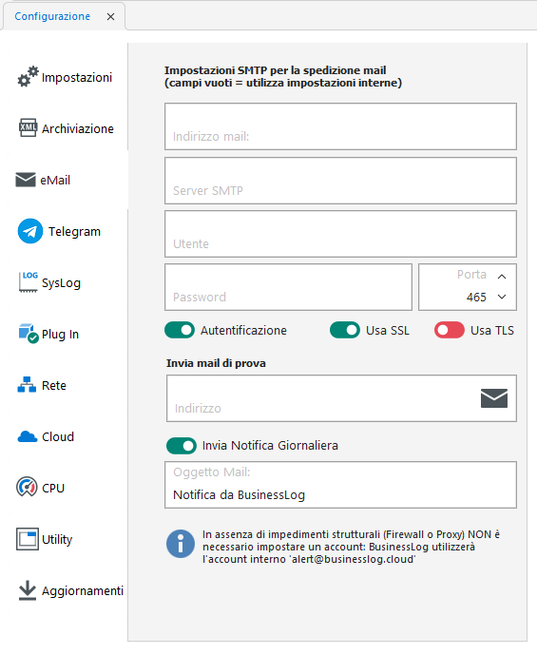Screen dimensions: 537x655
Task: Select the Rete network icon
Action: click(x=27, y=385)
